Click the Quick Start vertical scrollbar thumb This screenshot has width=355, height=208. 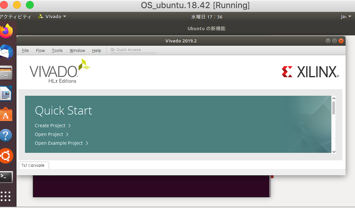click(334, 108)
